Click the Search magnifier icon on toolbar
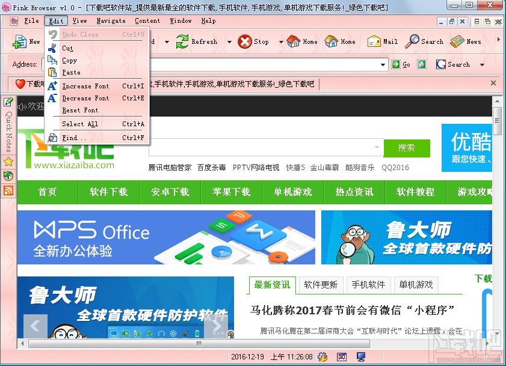The height and width of the screenshot is (366, 506). click(x=413, y=41)
